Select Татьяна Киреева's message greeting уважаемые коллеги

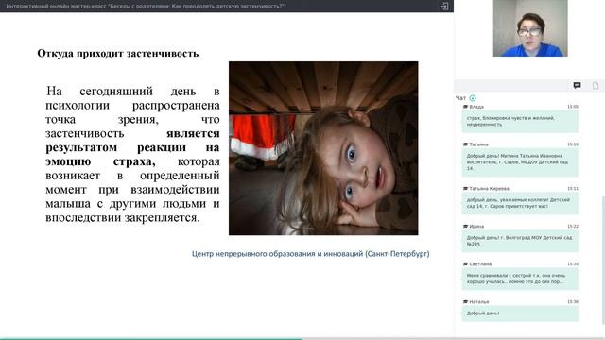coord(520,203)
